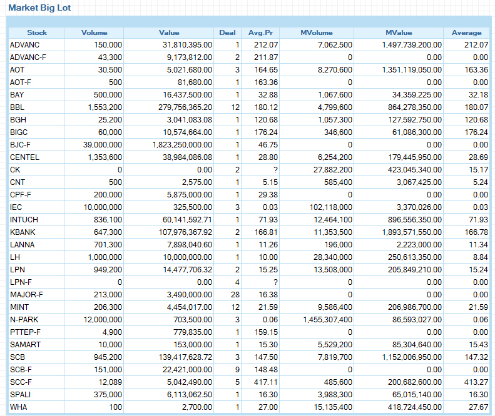Select the MAJOR-F stock name
Image resolution: width=495 pixels, height=416 pixels.
[26, 295]
